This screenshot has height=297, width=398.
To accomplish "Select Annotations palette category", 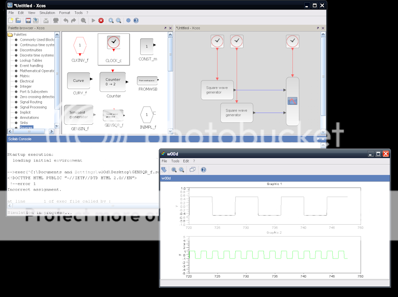I will pyautogui.click(x=29, y=118).
